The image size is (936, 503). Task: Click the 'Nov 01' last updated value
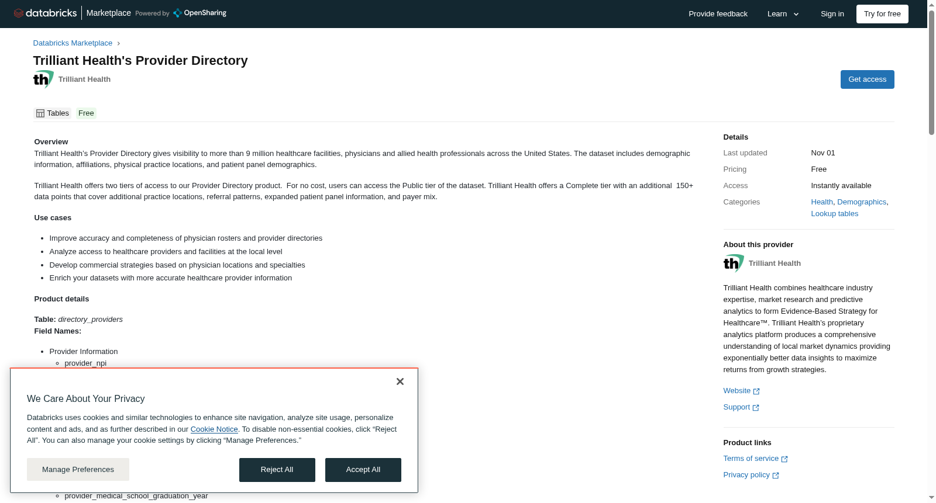tap(823, 153)
